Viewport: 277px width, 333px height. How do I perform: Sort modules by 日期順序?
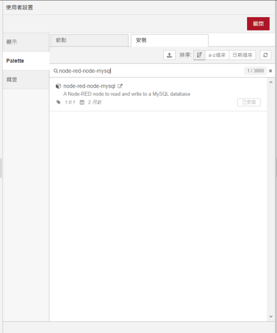pos(243,55)
